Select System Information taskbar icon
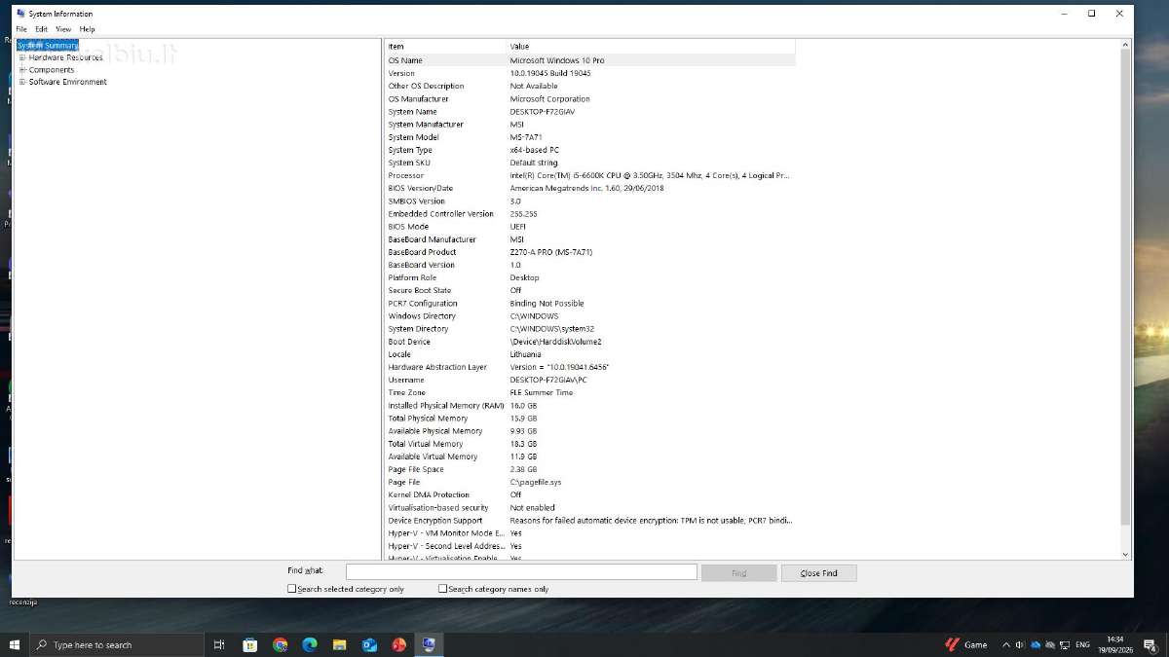Viewport: 1169px width, 657px height. [429, 644]
